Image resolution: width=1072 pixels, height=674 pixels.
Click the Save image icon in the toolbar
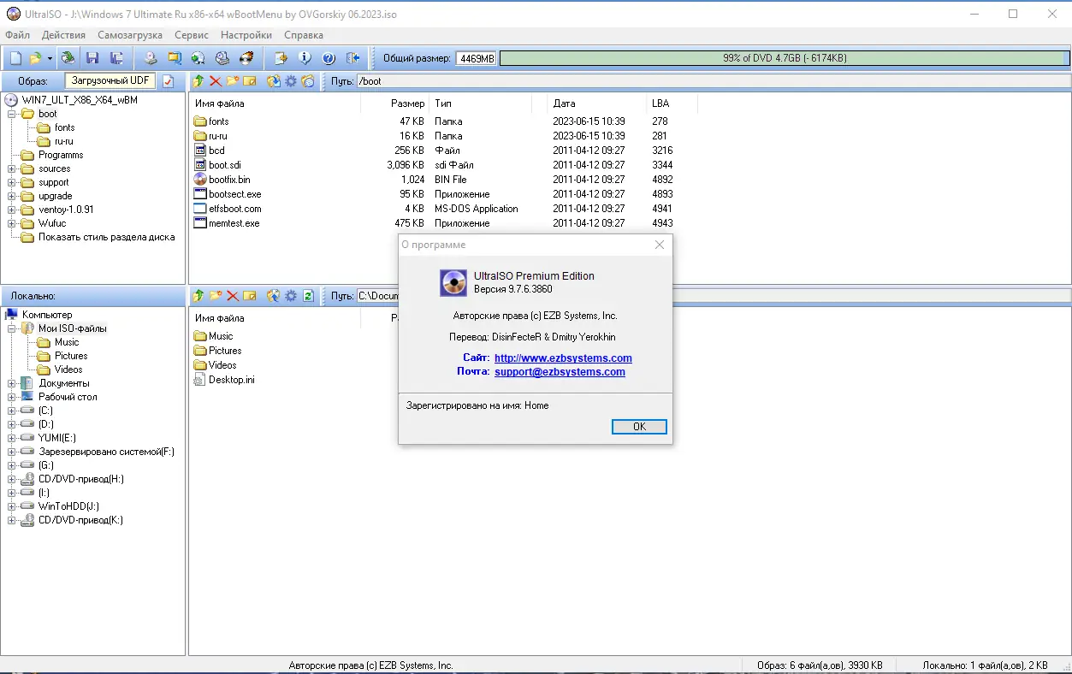click(92, 57)
